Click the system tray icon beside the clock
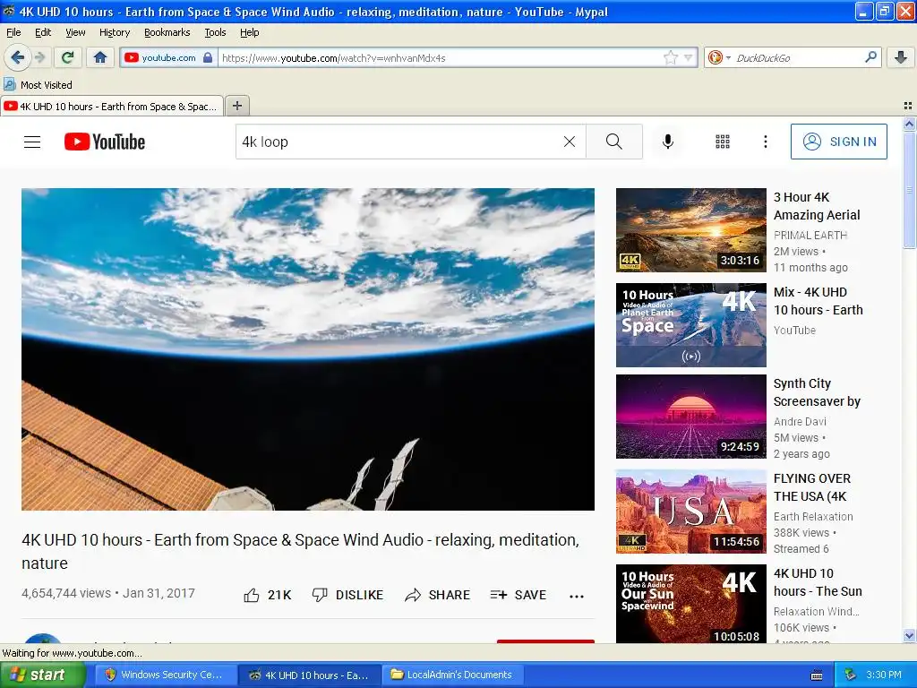The width and height of the screenshot is (917, 688). tap(850, 675)
